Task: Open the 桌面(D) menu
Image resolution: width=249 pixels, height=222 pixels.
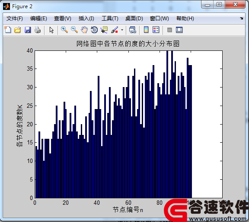Action: tap(134, 19)
